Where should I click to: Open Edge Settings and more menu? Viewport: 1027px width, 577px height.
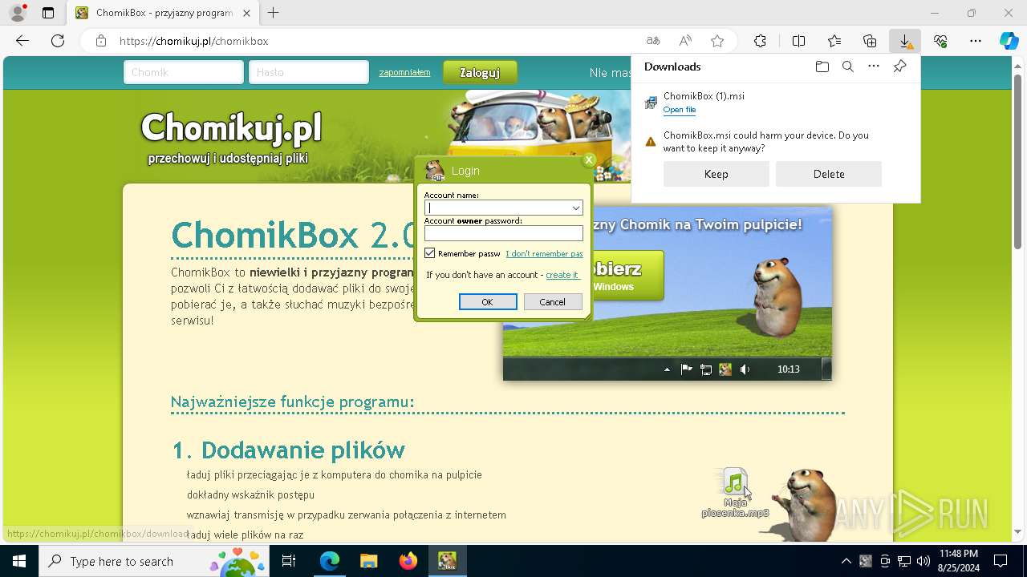[976, 41]
